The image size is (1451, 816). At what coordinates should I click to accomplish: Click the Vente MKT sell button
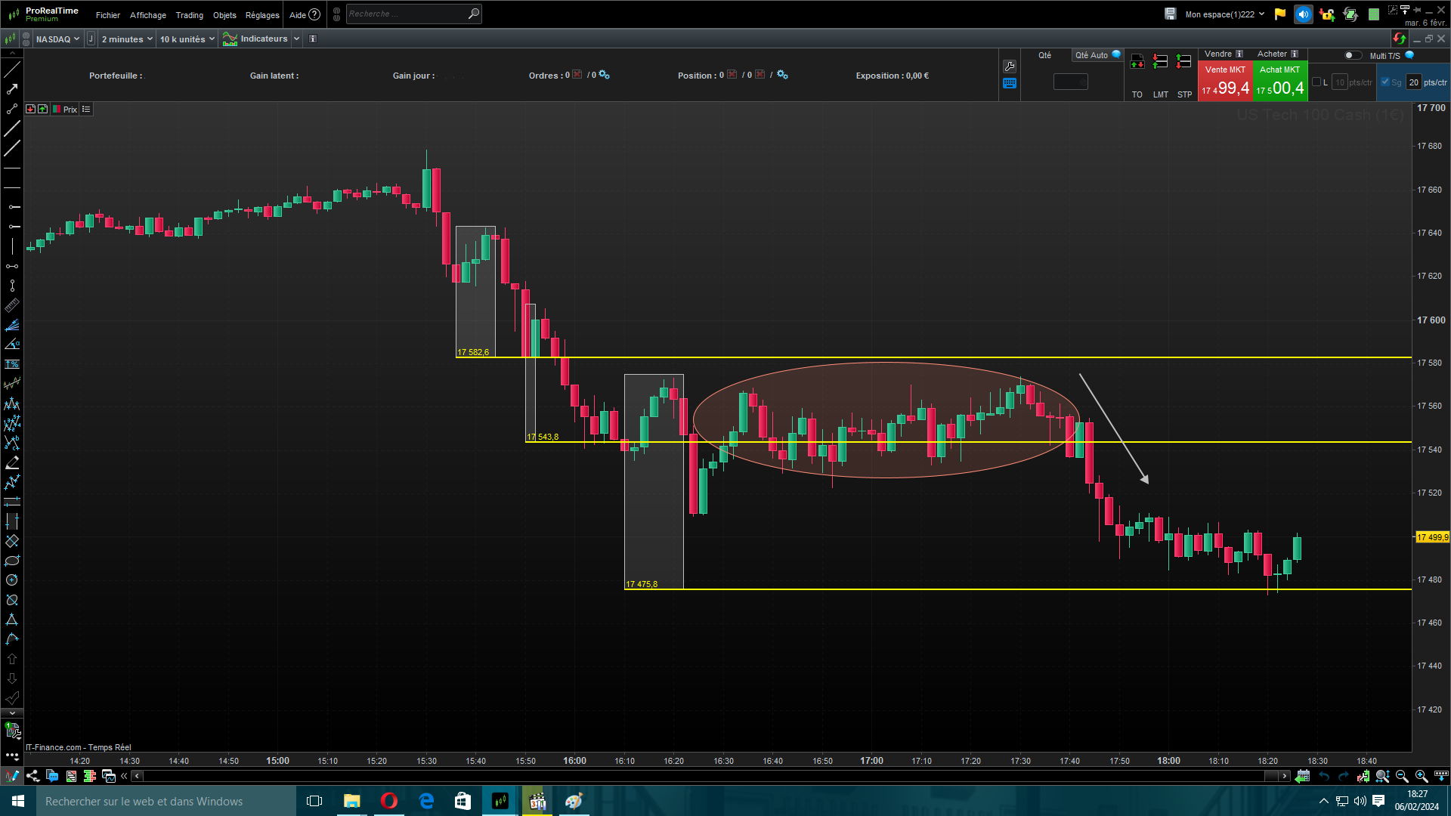1225,82
